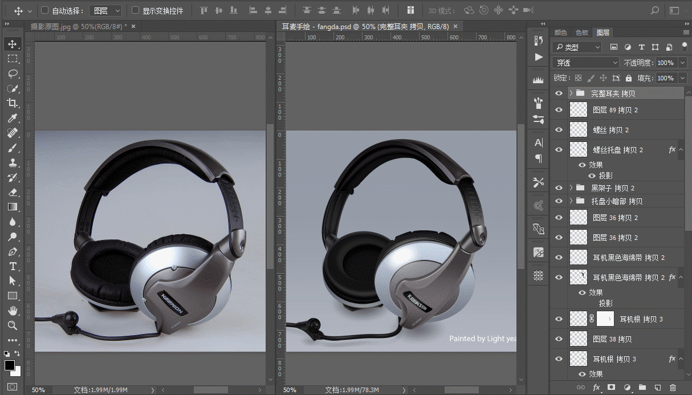Hide the 螺丝 拷贝 2 layer
The width and height of the screenshot is (692, 395).
click(x=559, y=129)
